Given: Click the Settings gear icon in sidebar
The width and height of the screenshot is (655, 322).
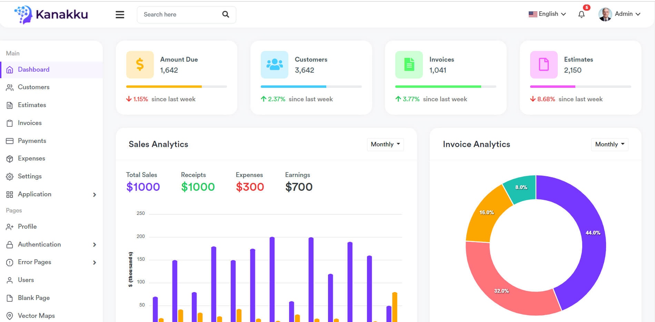Looking at the screenshot, I should click(x=10, y=177).
